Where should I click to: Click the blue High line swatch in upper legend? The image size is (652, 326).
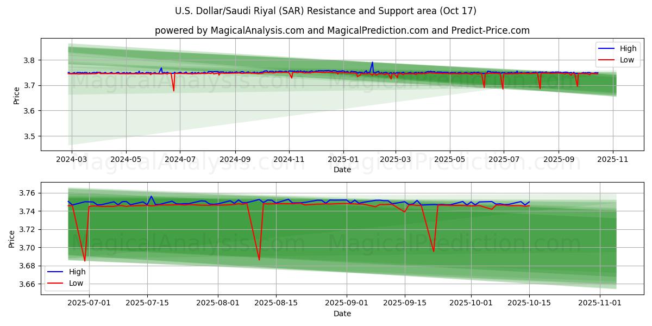pyautogui.click(x=607, y=48)
